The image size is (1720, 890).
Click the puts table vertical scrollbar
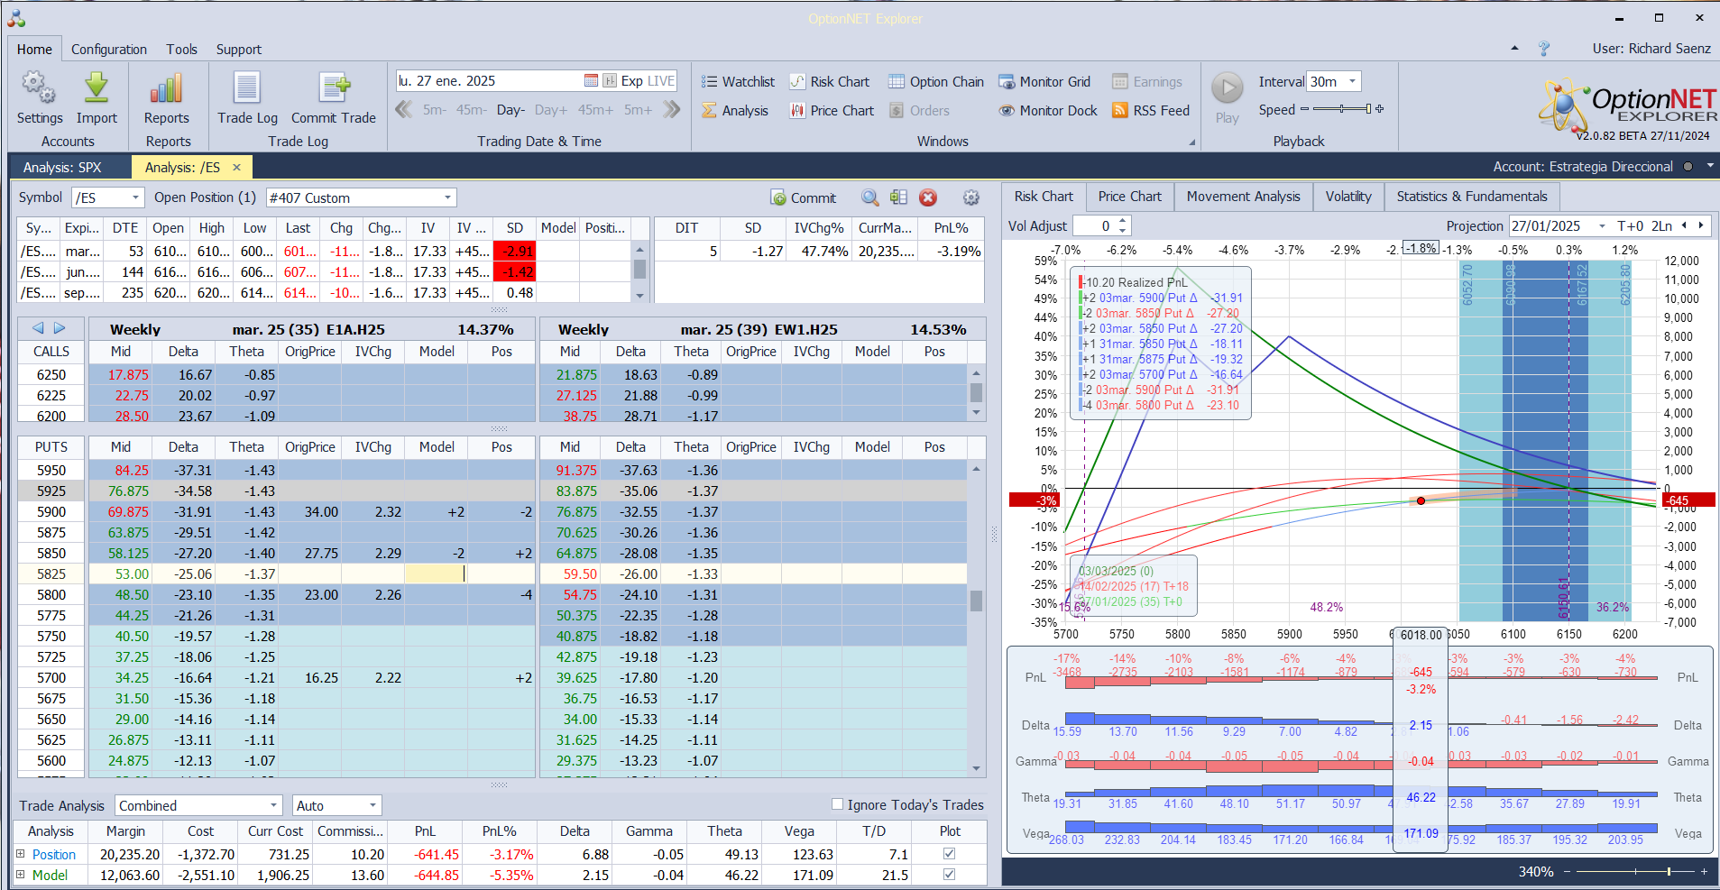tap(976, 618)
